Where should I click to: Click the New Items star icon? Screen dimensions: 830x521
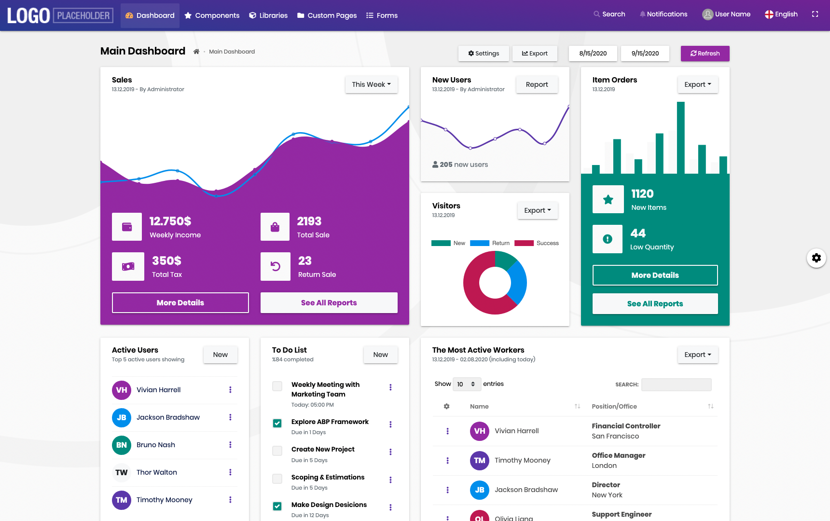(608, 199)
